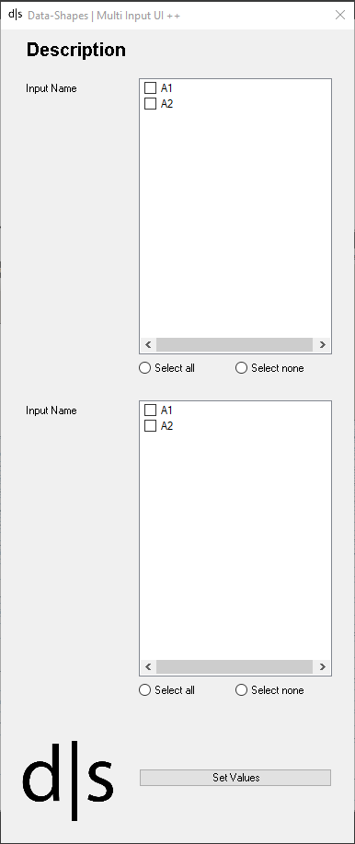355x844 pixels.
Task: Check A1 in the second list
Action: pos(151,410)
